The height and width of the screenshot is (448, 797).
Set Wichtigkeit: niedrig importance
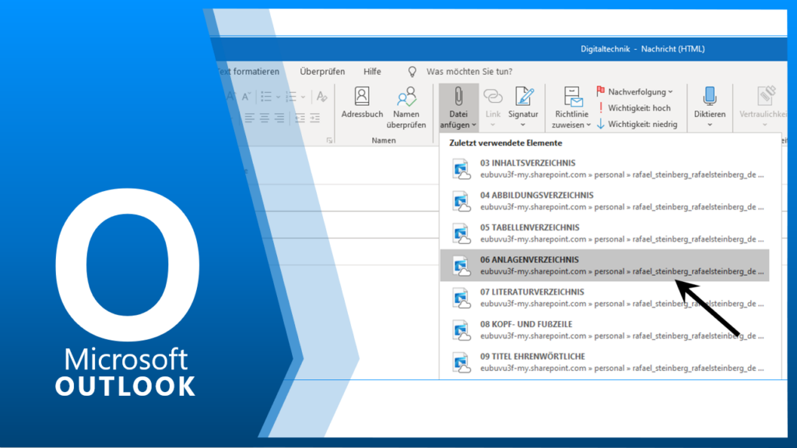(x=637, y=124)
